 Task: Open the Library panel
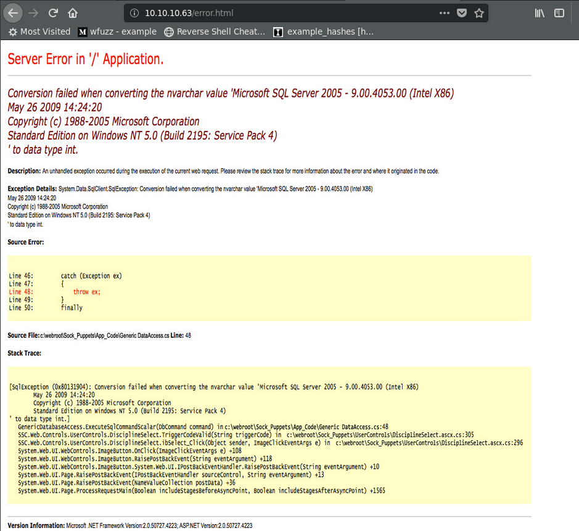click(x=540, y=12)
